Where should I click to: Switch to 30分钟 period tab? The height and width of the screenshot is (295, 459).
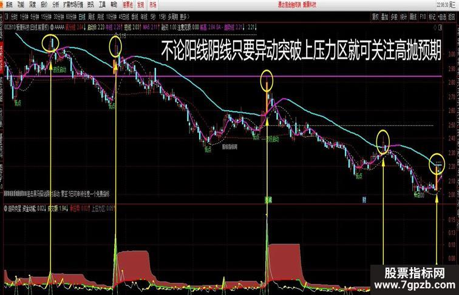(x=59, y=17)
